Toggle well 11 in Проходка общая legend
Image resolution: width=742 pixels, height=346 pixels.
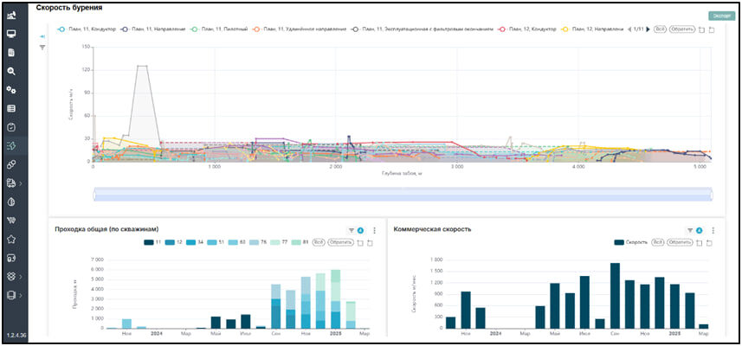pos(152,242)
